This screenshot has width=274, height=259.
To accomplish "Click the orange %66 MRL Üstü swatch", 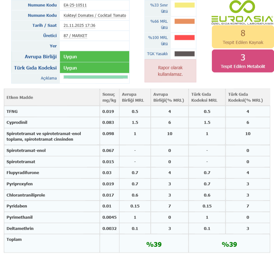I will [x=184, y=22].
